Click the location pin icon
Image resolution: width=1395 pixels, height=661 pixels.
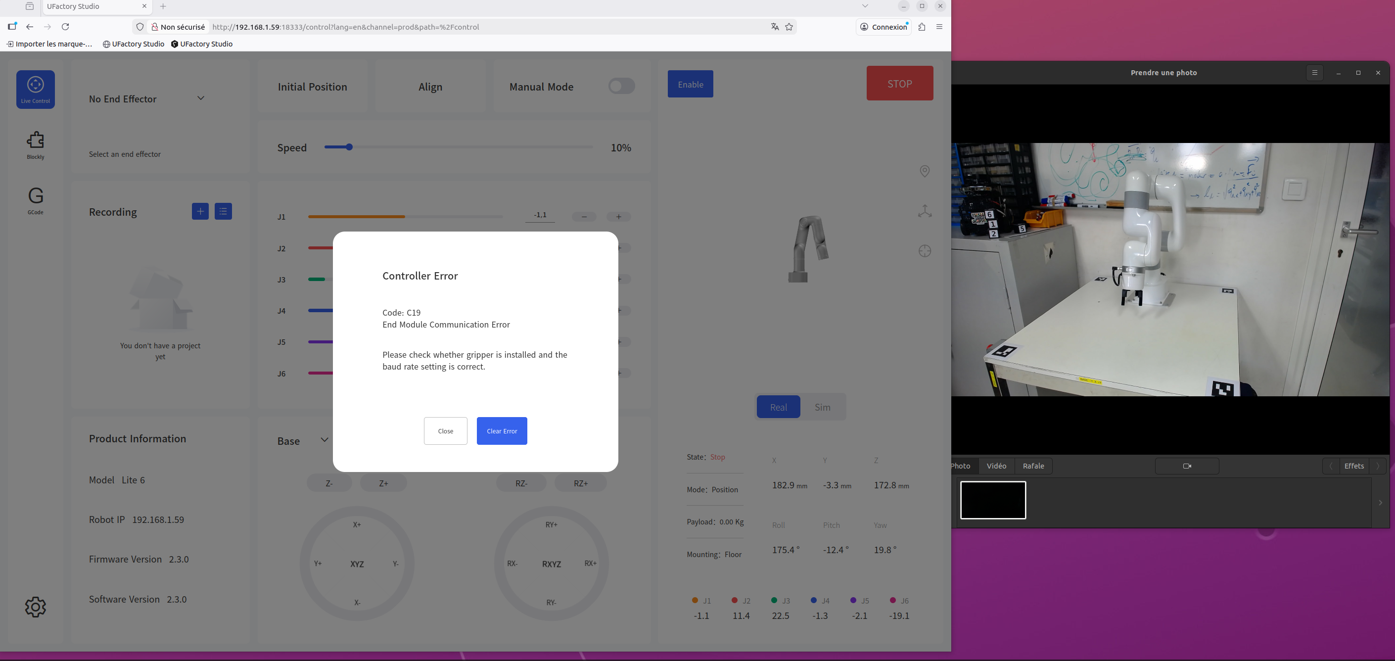coord(925,171)
